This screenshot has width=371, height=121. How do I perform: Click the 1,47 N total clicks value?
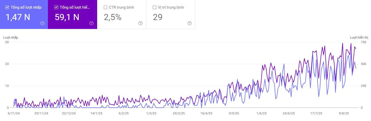(18, 17)
